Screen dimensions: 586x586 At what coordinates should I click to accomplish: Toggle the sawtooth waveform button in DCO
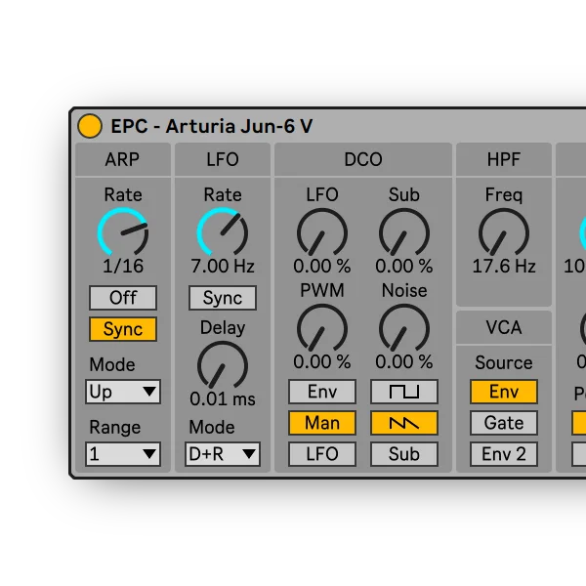coord(404,423)
